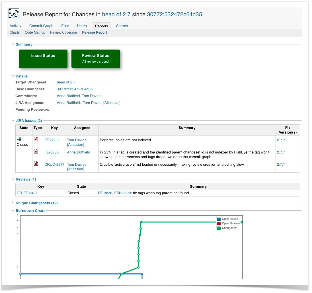Screen dimensions: 312x293
Task: Open Base Changeset 30772:532472c64d35 link
Action: [x=75, y=89]
